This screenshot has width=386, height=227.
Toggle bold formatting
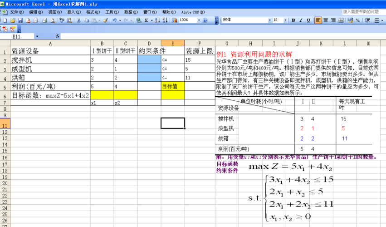(293, 20)
